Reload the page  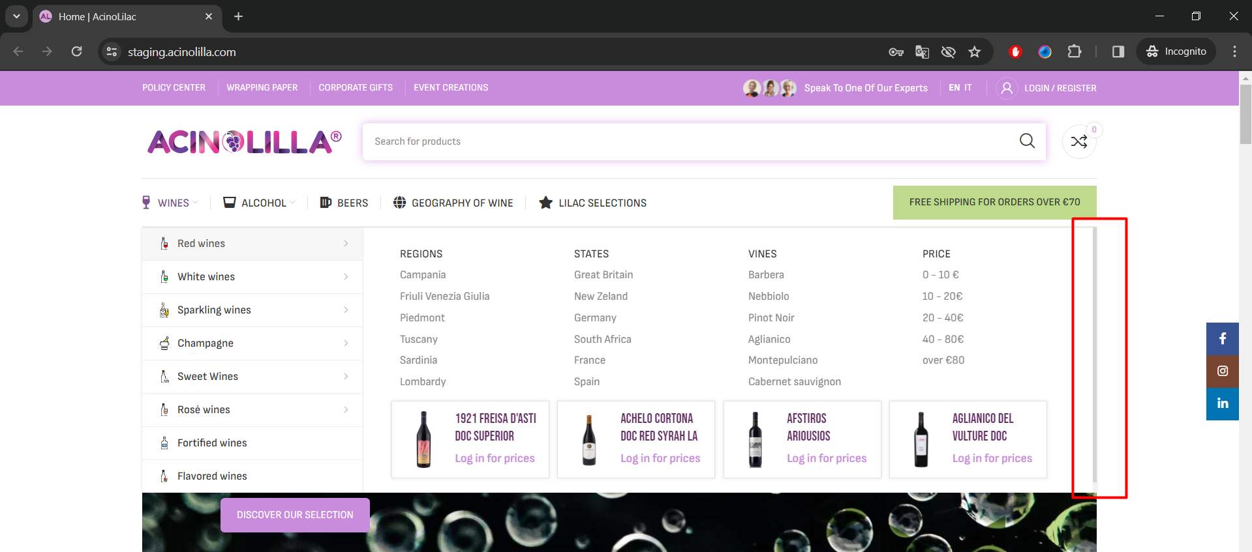(x=77, y=51)
